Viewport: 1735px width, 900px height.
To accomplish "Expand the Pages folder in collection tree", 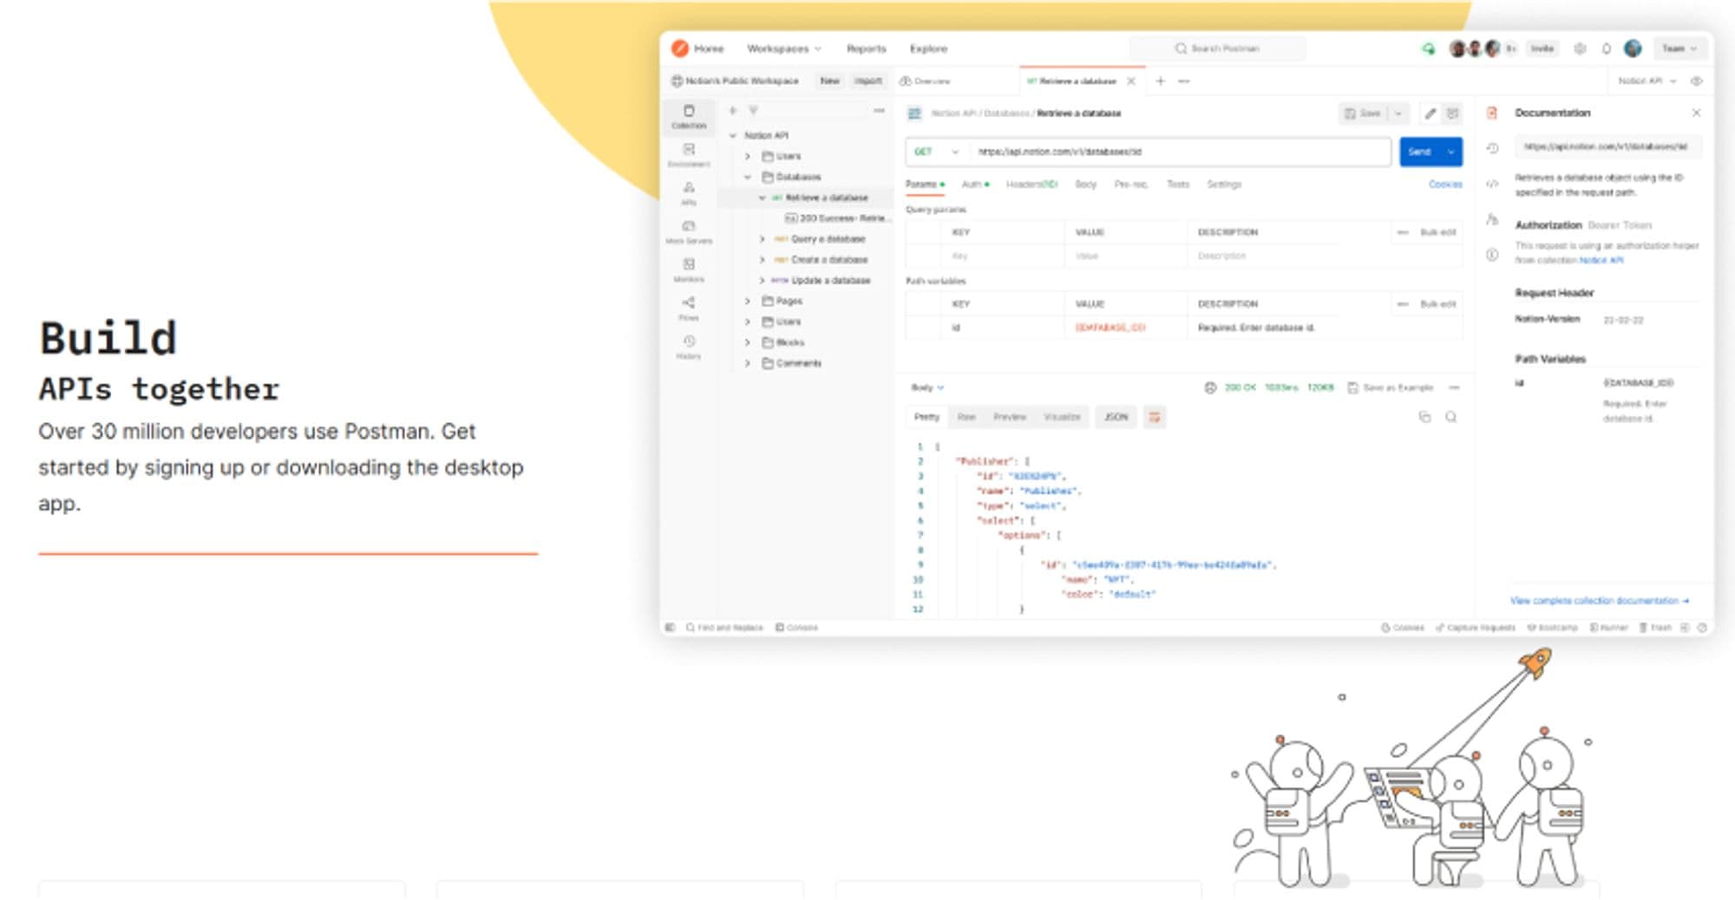I will (747, 301).
